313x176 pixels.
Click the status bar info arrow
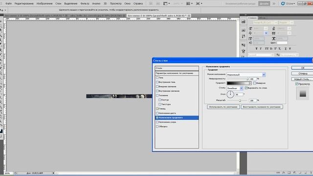[53, 173]
